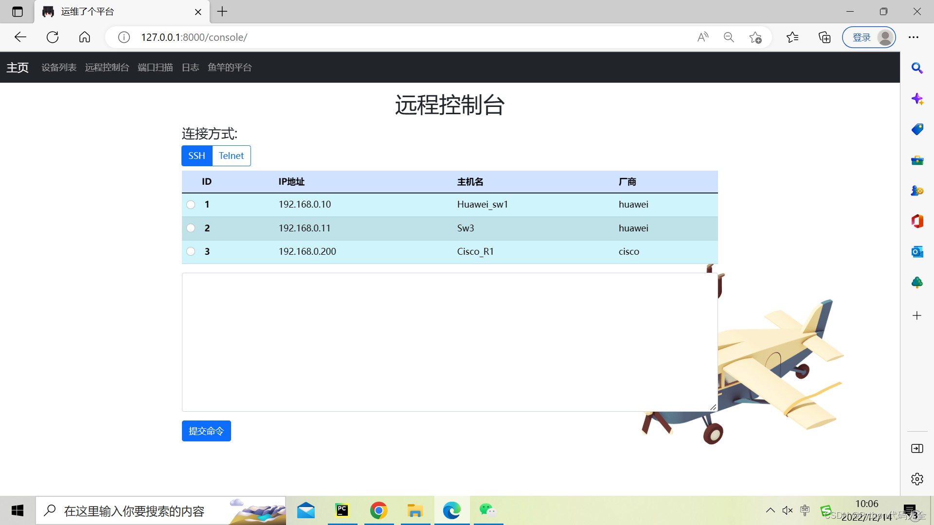The image size is (934, 525).
Task: Click the 提交命令 submit button
Action: 206,431
